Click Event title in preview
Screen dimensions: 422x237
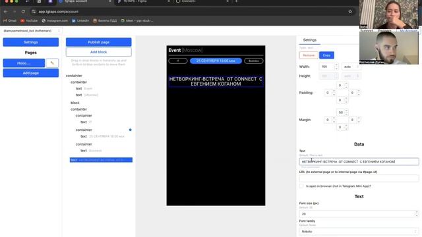(174, 50)
